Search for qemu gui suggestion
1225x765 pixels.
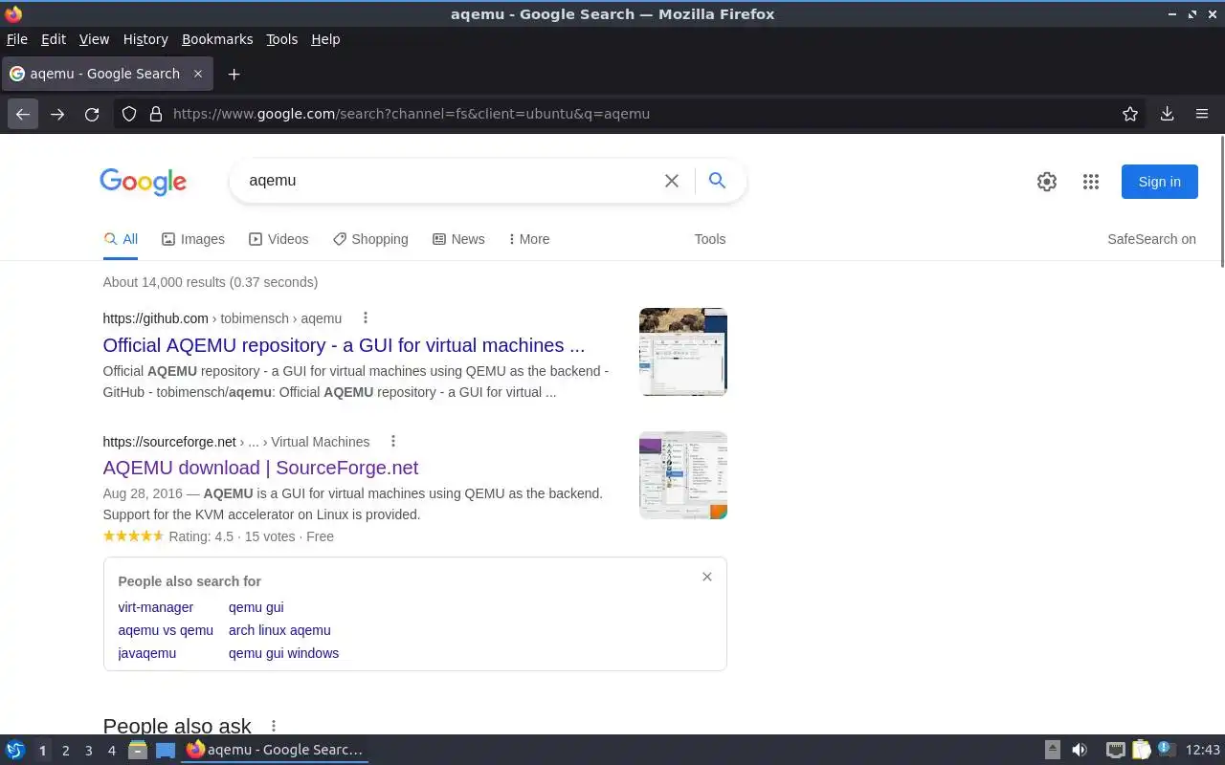pos(256,607)
